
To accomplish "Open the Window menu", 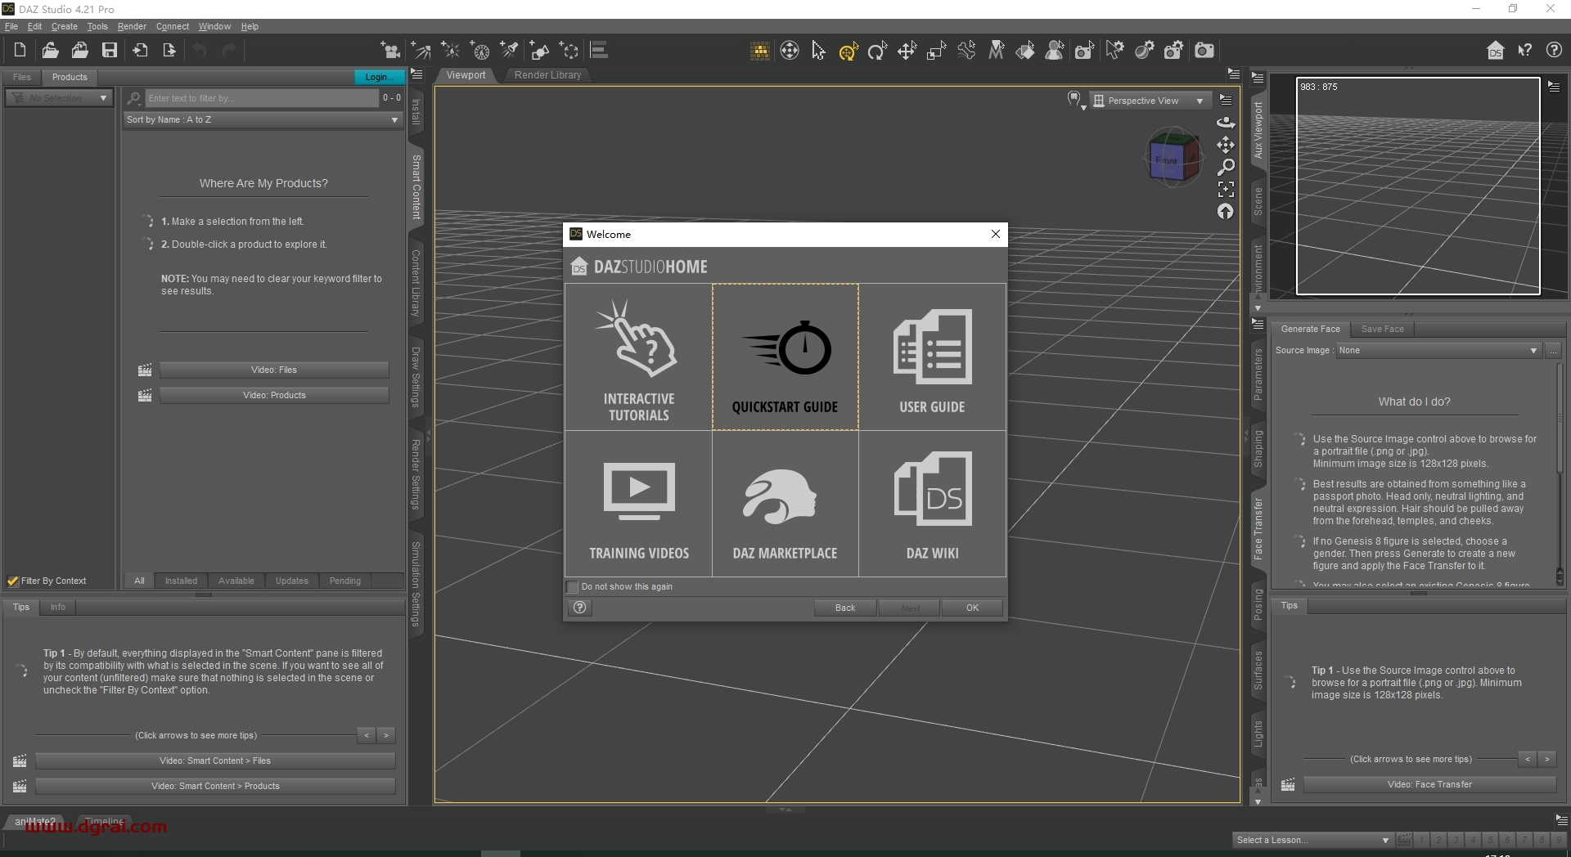I will (214, 26).
